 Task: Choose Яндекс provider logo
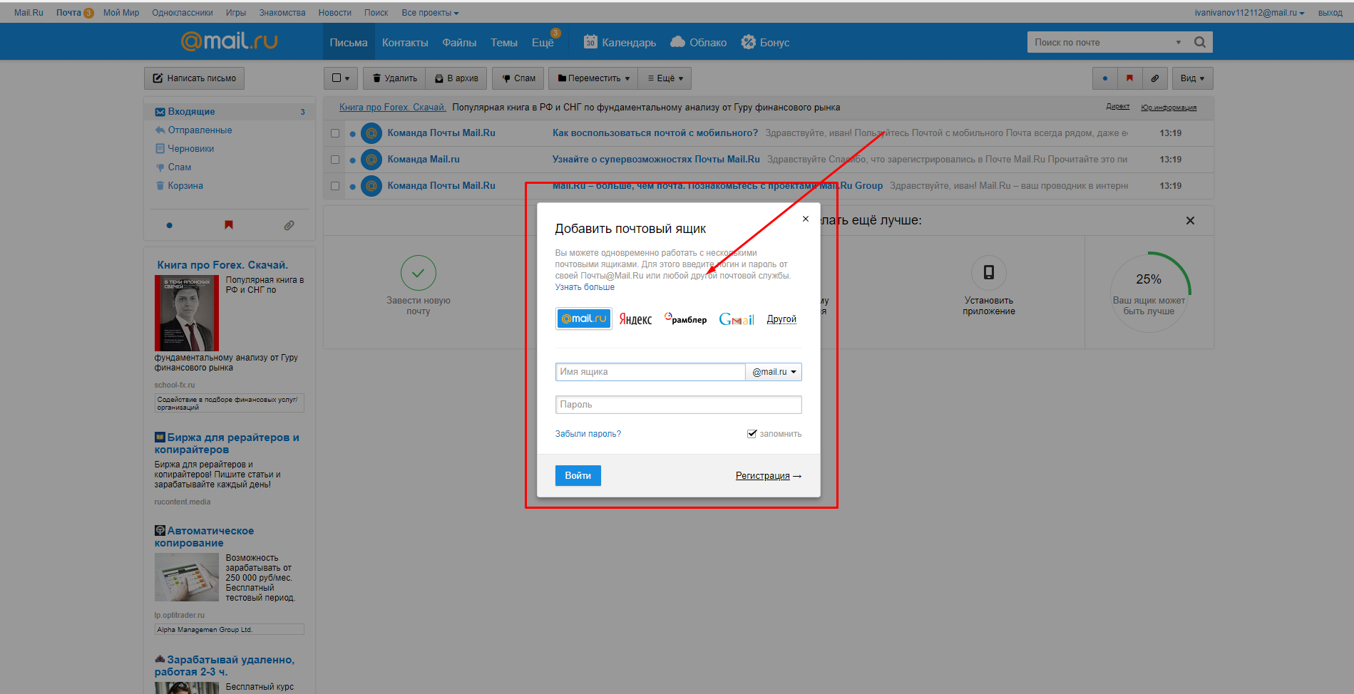click(x=635, y=319)
